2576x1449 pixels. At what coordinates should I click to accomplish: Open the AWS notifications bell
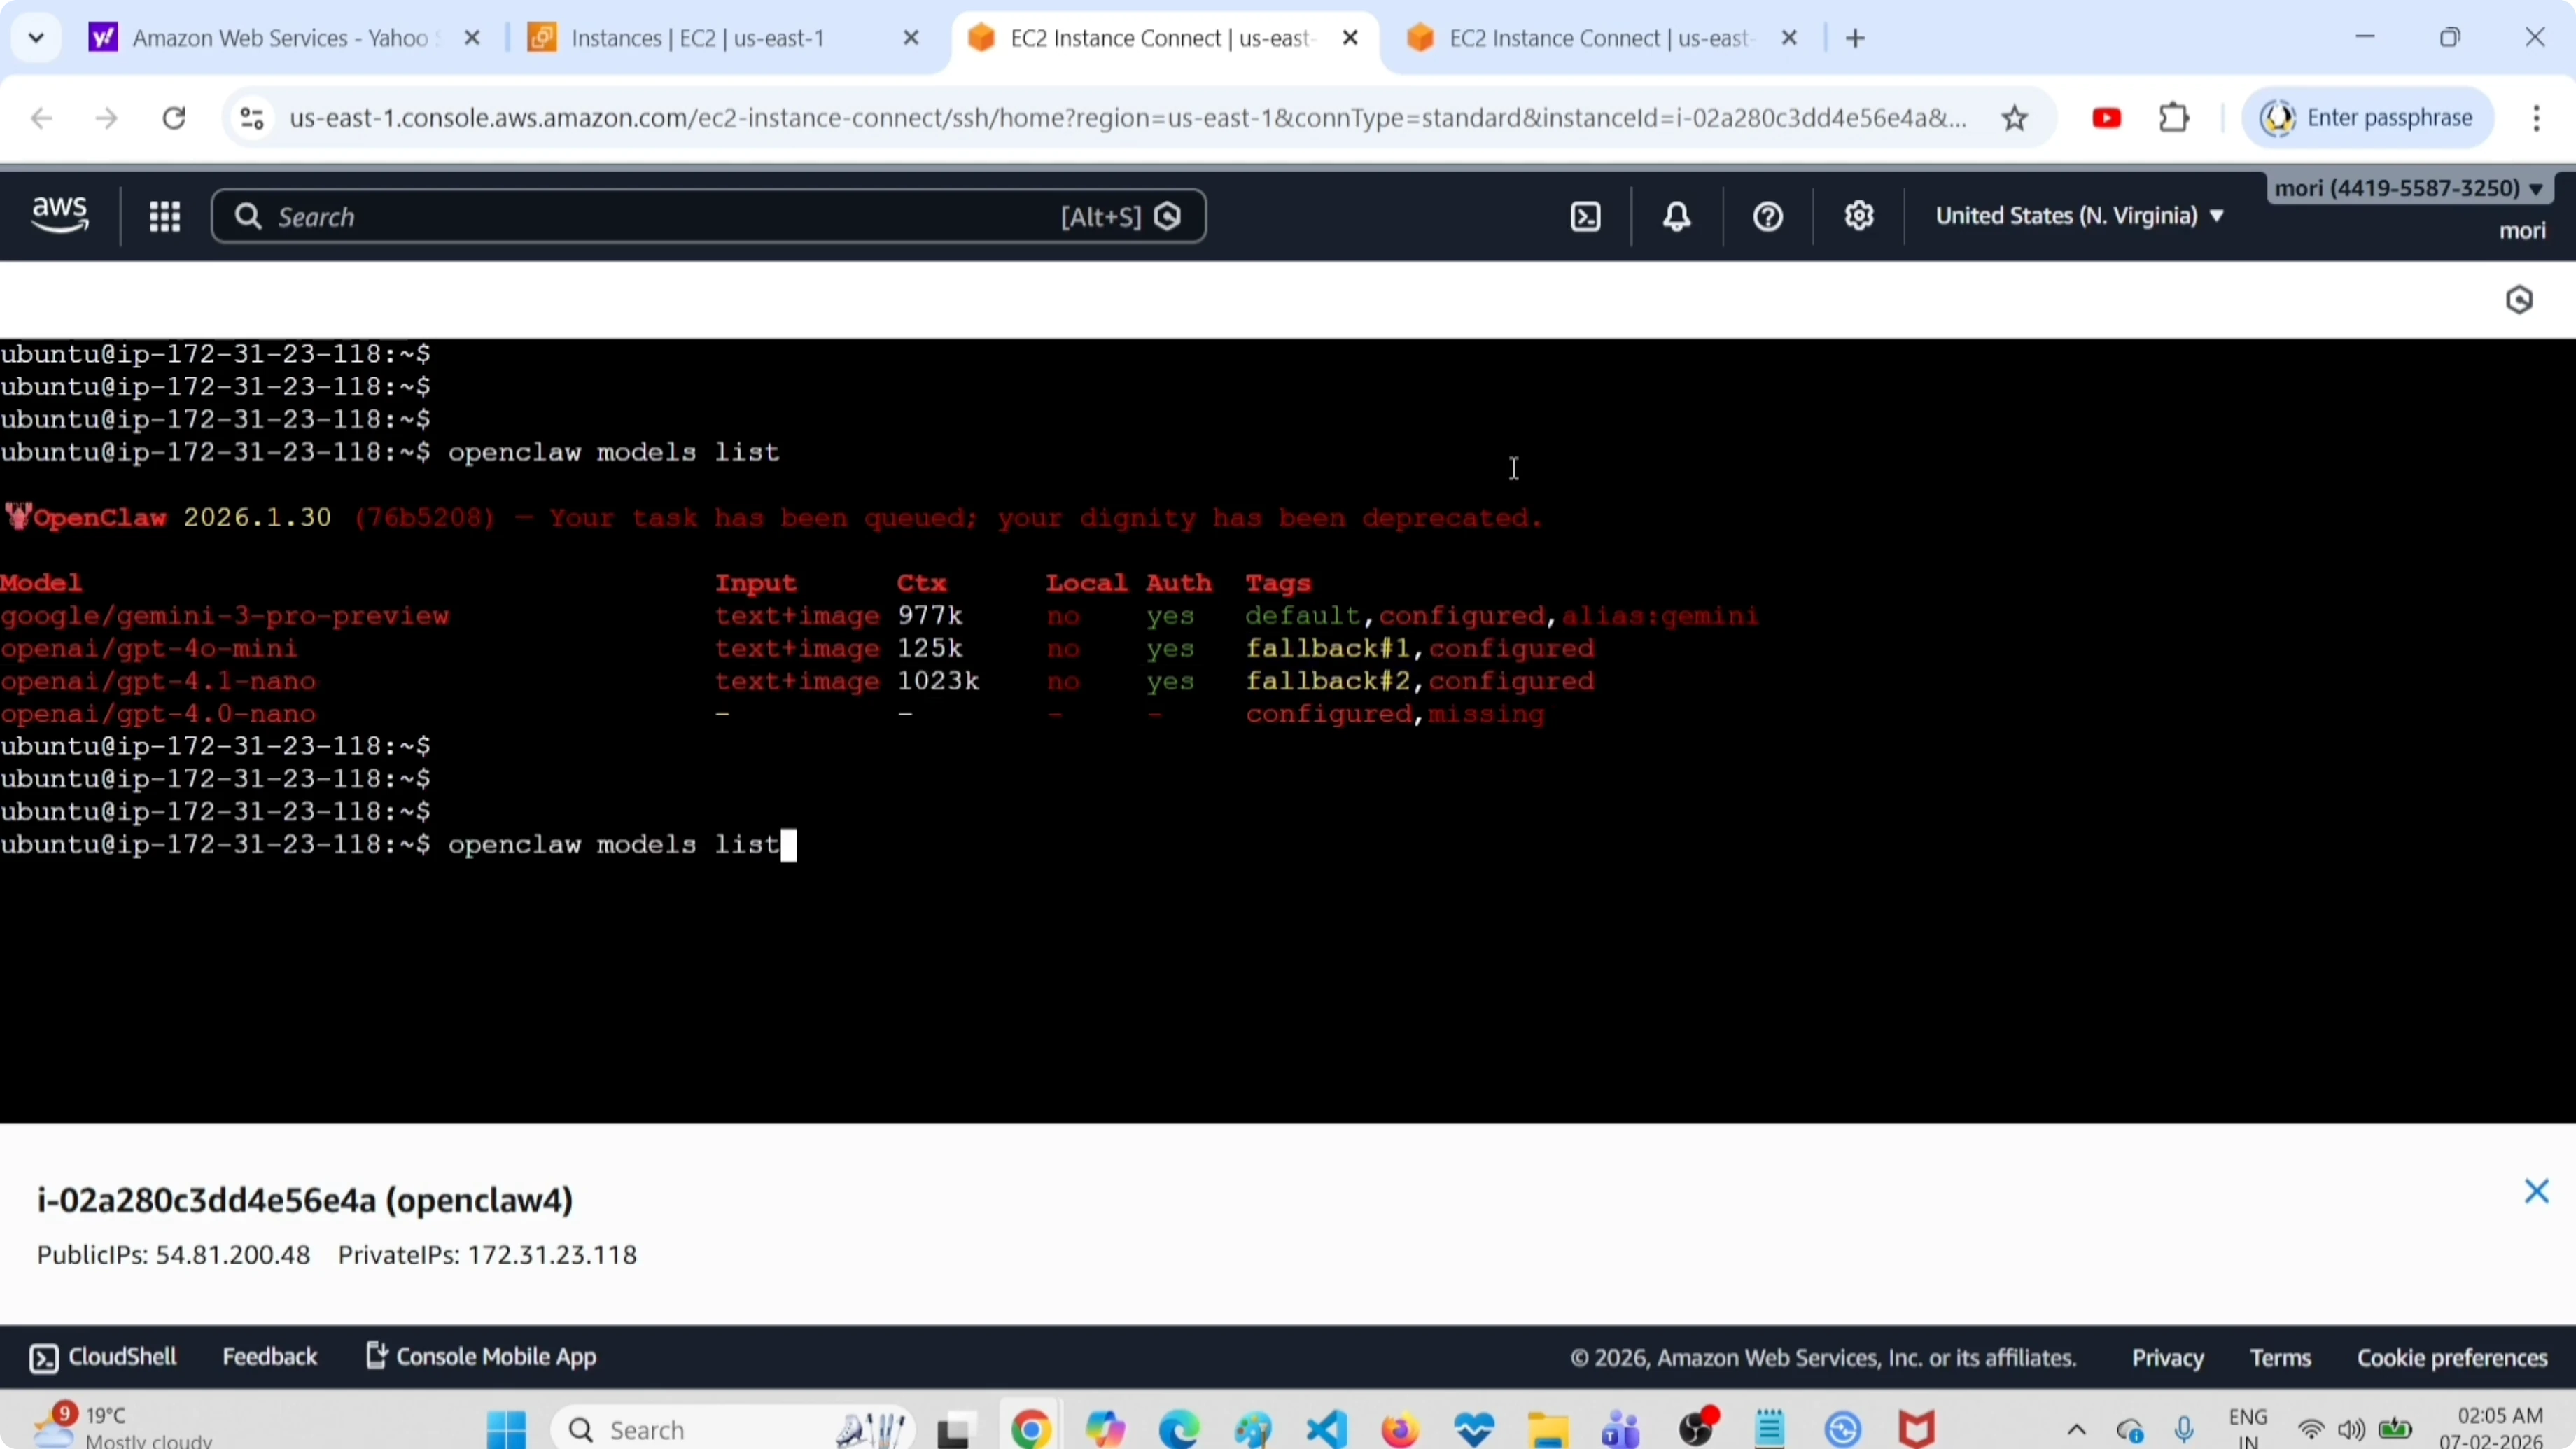click(x=1676, y=216)
